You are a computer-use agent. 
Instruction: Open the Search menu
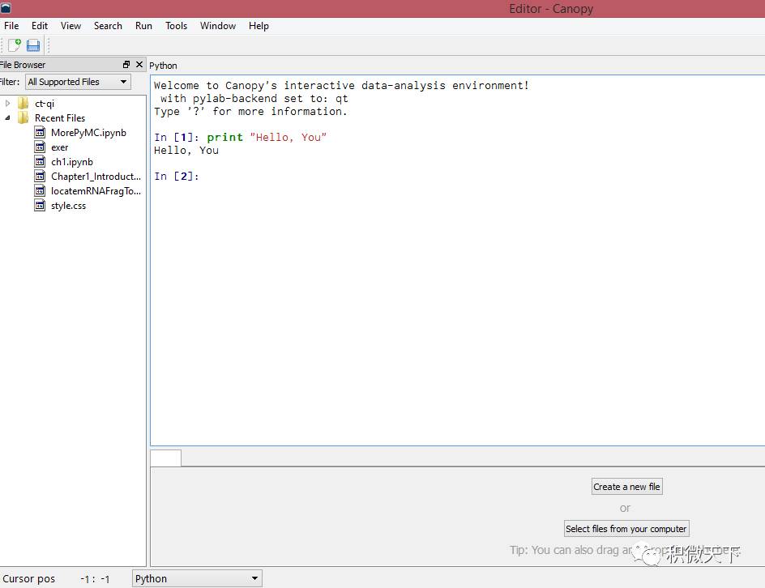[x=108, y=26]
